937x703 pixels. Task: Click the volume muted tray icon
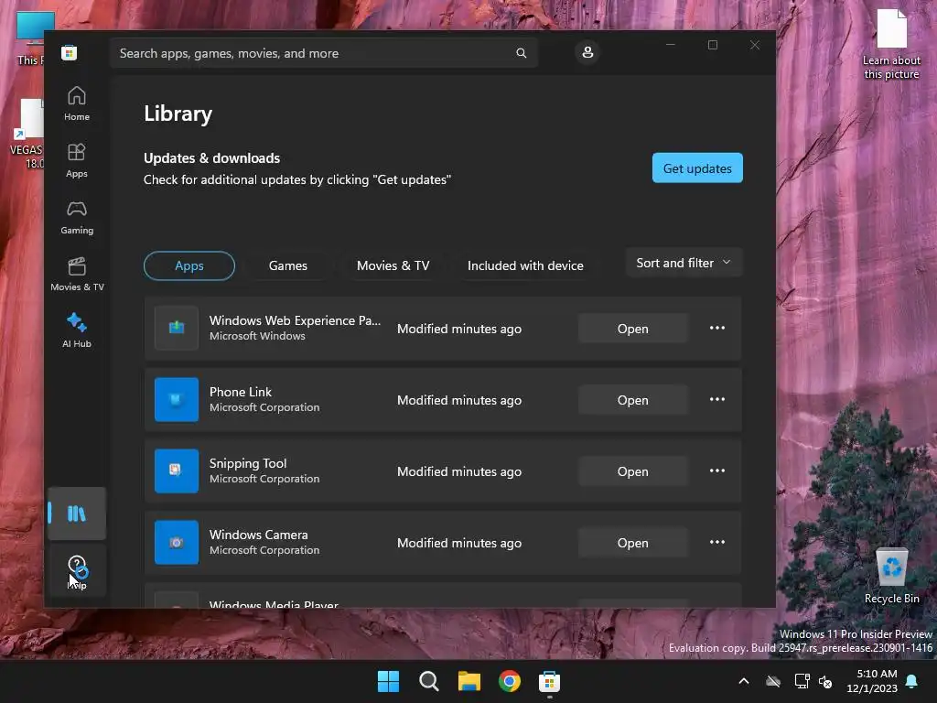pos(825,681)
